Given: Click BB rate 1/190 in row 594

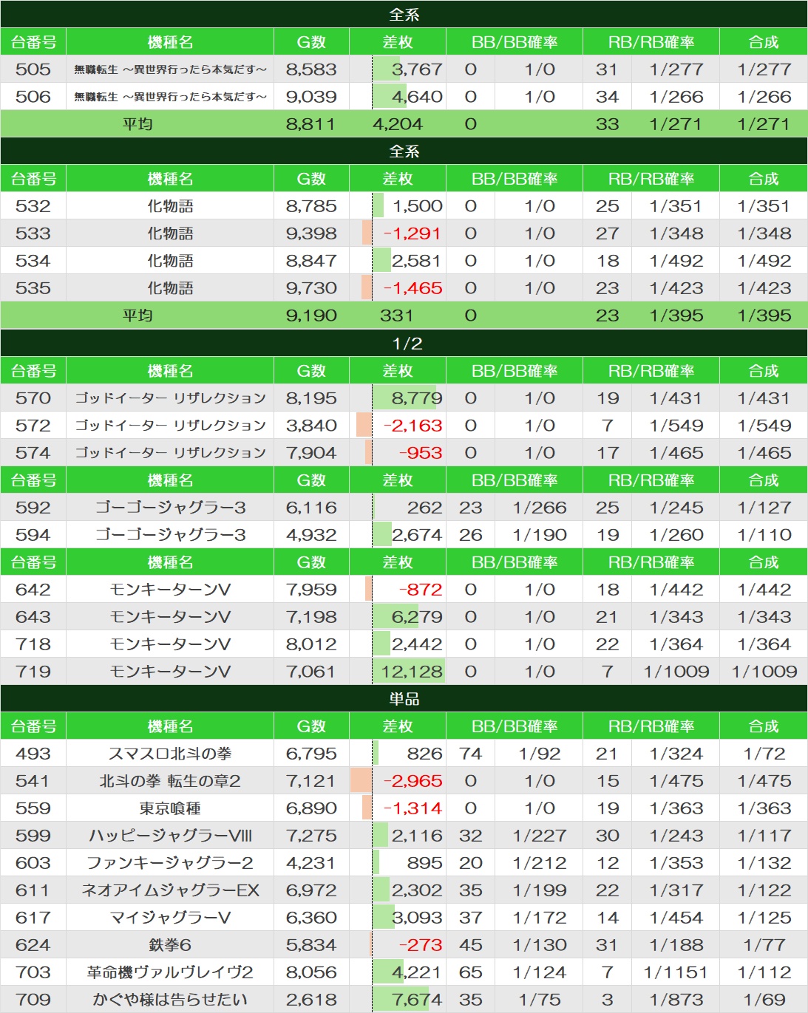Looking at the screenshot, I should 539,535.
